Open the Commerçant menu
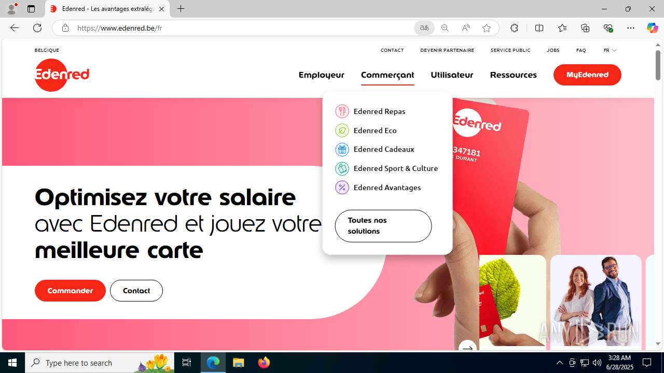This screenshot has height=373, width=664. [x=388, y=75]
